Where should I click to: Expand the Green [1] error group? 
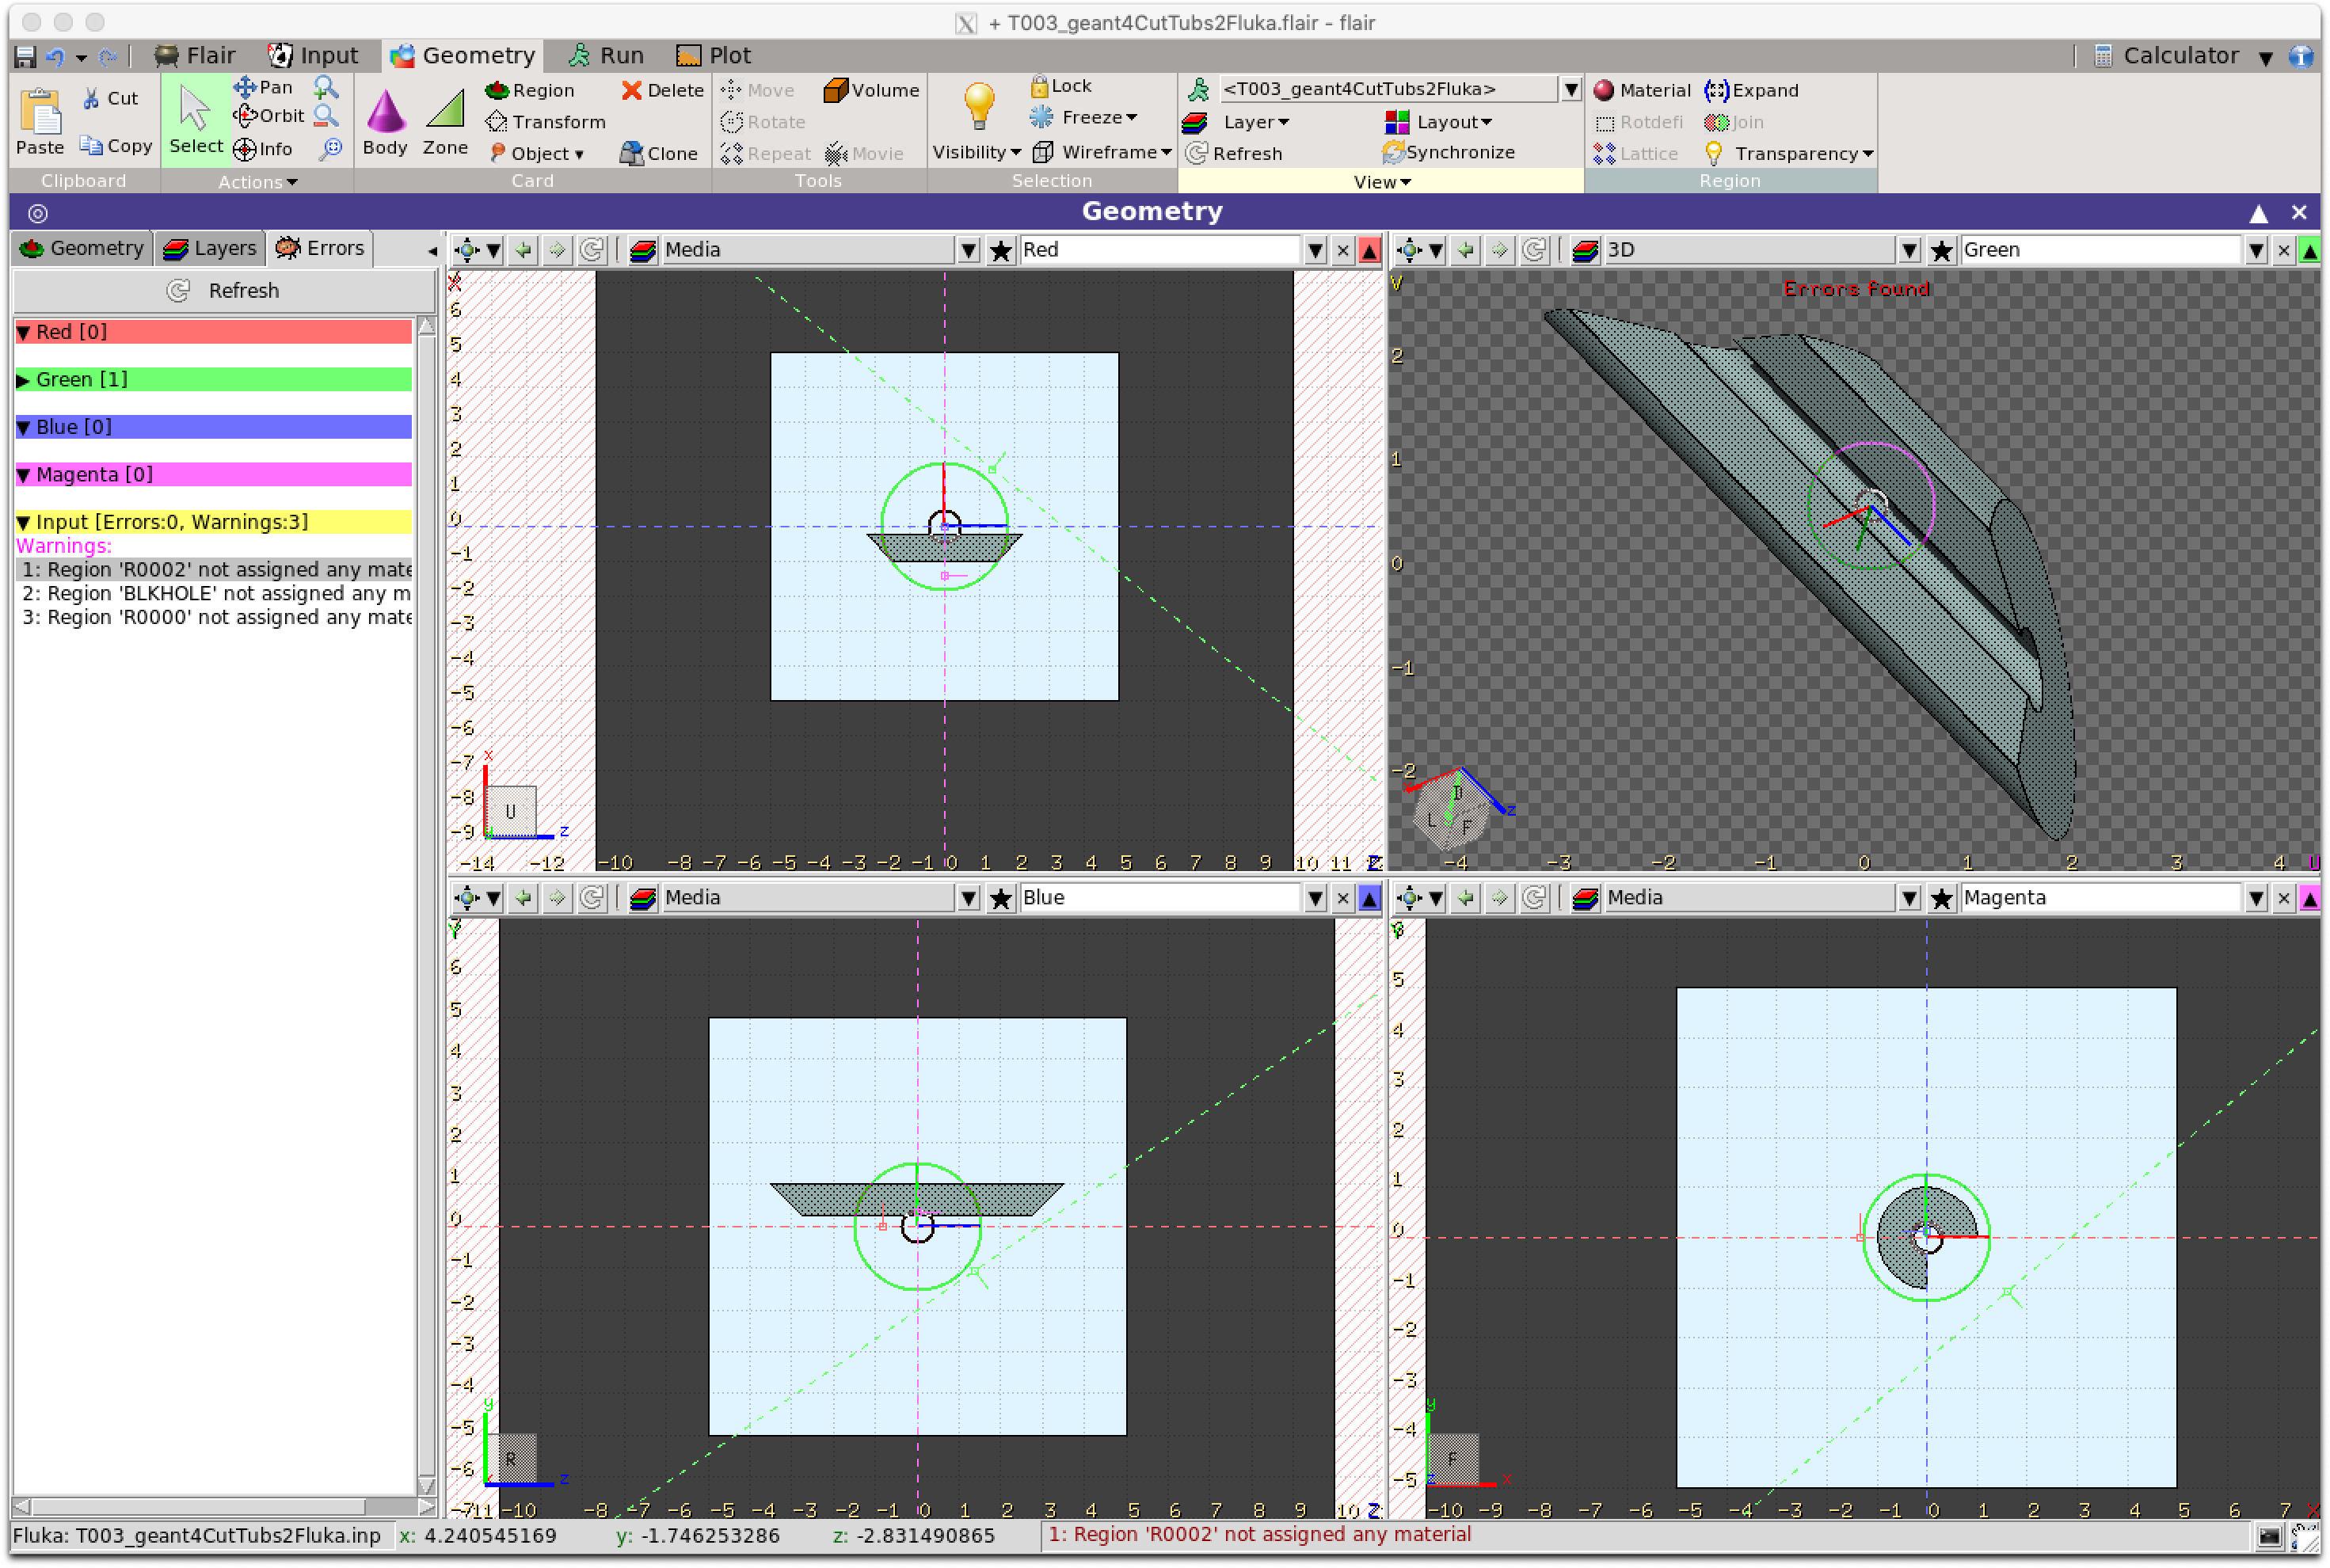click(23, 380)
